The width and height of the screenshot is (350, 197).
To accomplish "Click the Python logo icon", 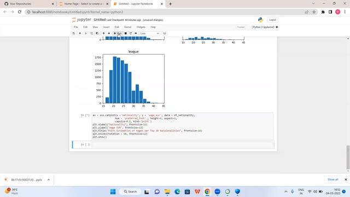I will (x=260, y=20).
